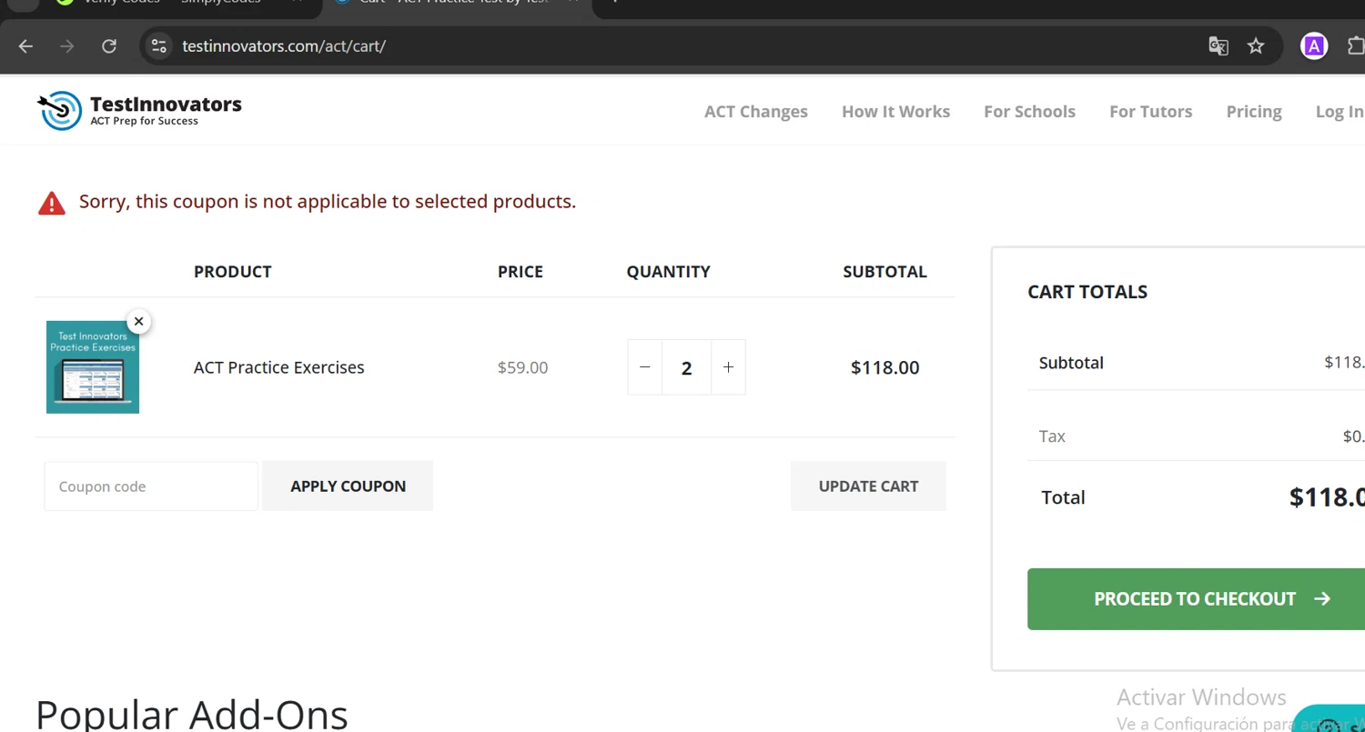Image resolution: width=1365 pixels, height=732 pixels.
Task: Click the PRODUCT column header
Action: 232,272
